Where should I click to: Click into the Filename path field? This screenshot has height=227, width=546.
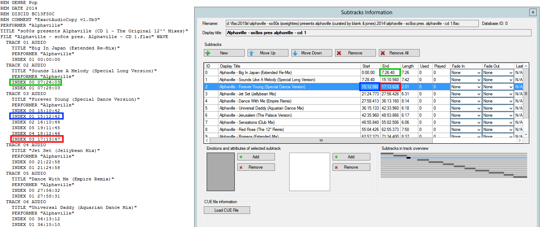coord(352,23)
